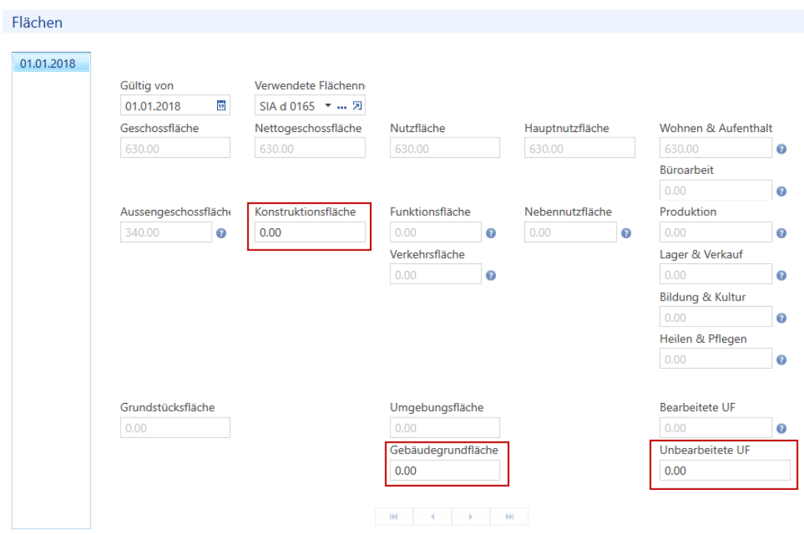The height and width of the screenshot is (535, 804).
Task: Click the Konstruktionsfläche input field
Action: click(310, 233)
